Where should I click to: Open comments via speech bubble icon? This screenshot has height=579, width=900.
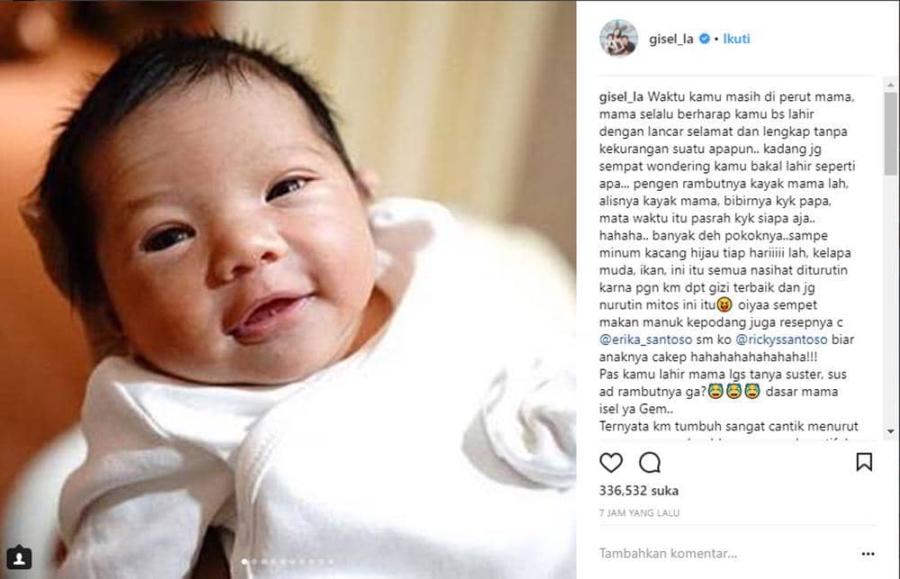click(x=650, y=463)
